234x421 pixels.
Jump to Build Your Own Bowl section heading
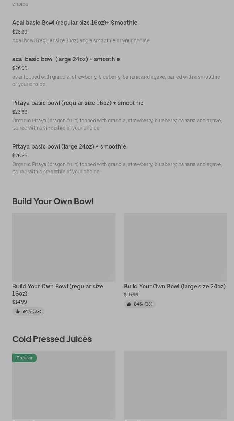coord(53,201)
